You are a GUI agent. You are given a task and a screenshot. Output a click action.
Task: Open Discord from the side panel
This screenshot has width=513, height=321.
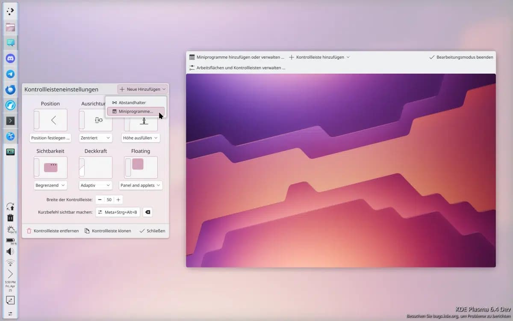pyautogui.click(x=10, y=58)
